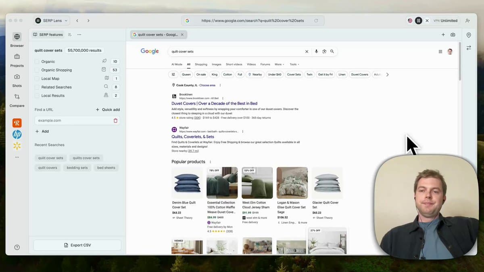The width and height of the screenshot is (484, 272).
Task: Open the Google filter settings chip icon
Action: tap(173, 75)
